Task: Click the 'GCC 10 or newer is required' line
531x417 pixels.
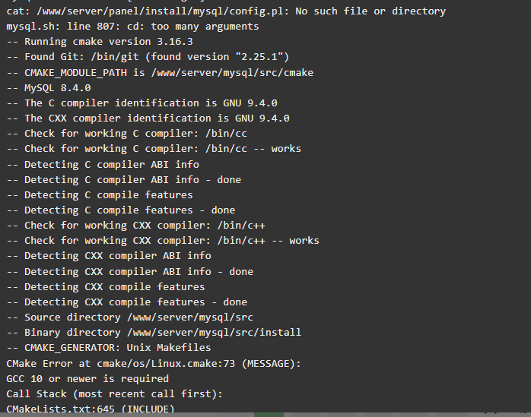Action: 87,379
